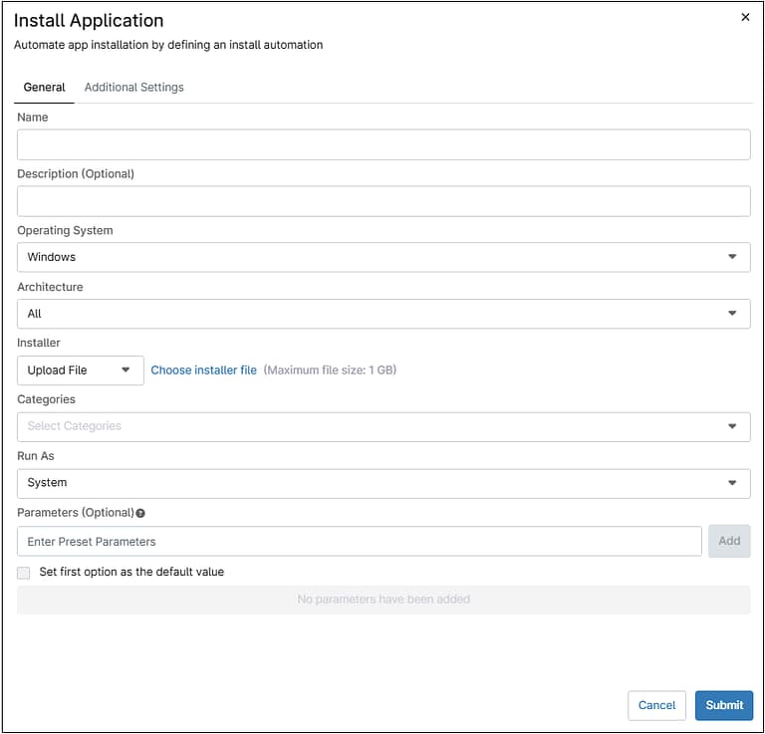Click the Operating System dropdown arrow icon

click(x=733, y=257)
